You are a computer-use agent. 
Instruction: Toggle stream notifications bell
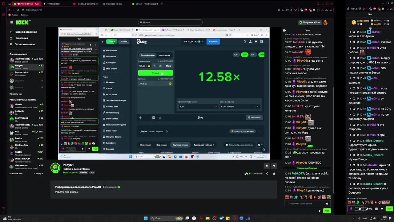267,166
